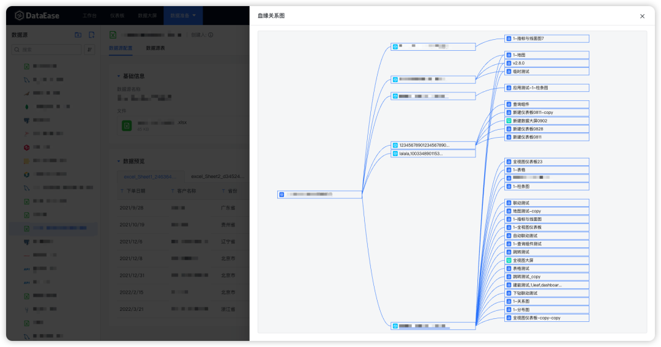Click the add data source icon
This screenshot has width=661, height=347.
click(x=91, y=35)
